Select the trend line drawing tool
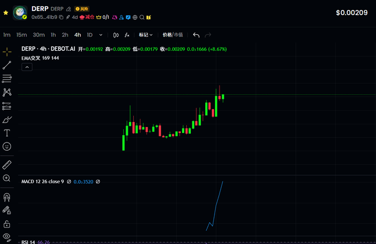Screen dimensions: 376x244 click(7, 65)
